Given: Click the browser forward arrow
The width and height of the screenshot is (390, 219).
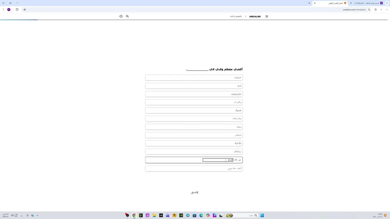Looking at the screenshot, I should click(x=381, y=9).
